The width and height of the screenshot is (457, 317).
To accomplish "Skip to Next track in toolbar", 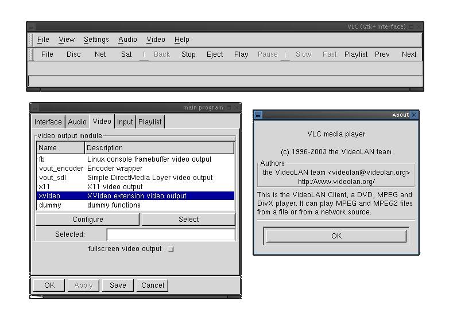I will coord(409,54).
